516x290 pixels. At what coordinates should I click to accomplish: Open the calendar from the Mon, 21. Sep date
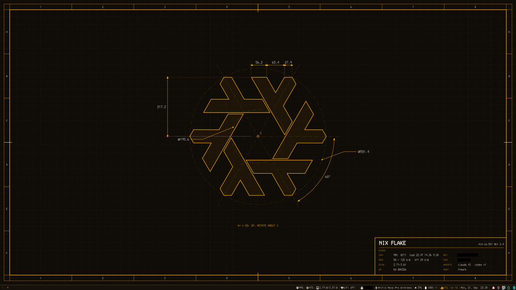pyautogui.click(x=469, y=287)
